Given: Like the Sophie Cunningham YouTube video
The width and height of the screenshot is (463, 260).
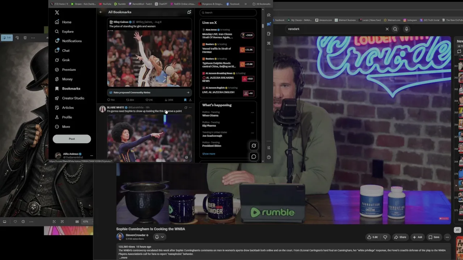Looking at the screenshot, I should [x=373, y=237].
